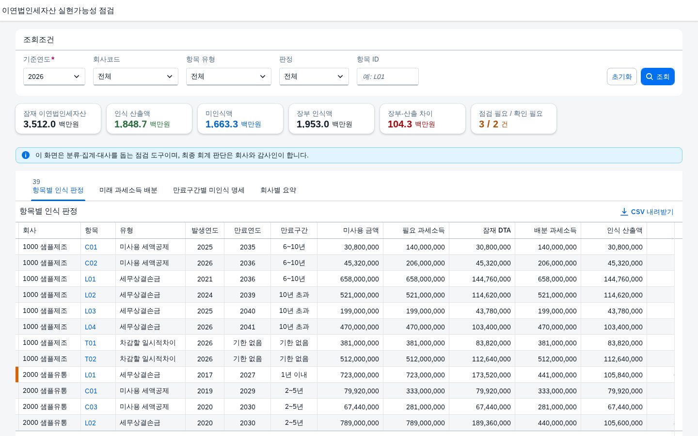Expand the 항목 유형 dropdown
This screenshot has width=698, height=436.
[229, 77]
